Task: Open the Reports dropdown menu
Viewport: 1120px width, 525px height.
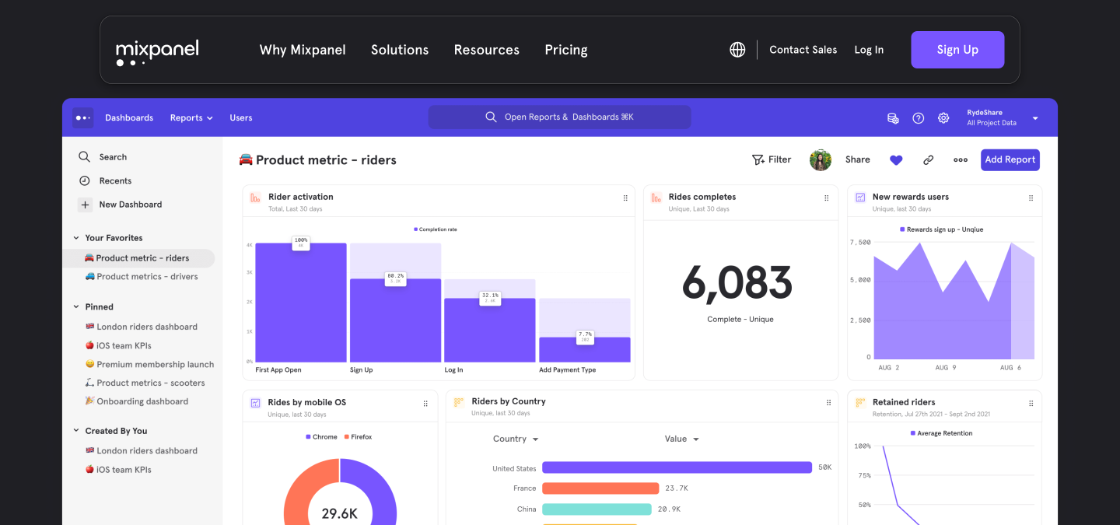Action: (191, 118)
